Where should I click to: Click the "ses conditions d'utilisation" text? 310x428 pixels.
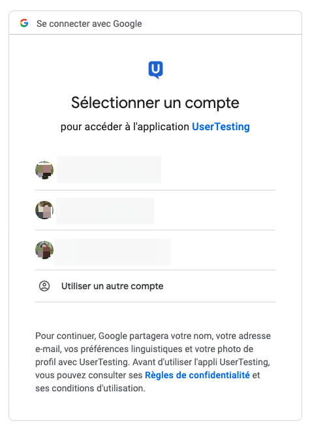pos(90,388)
